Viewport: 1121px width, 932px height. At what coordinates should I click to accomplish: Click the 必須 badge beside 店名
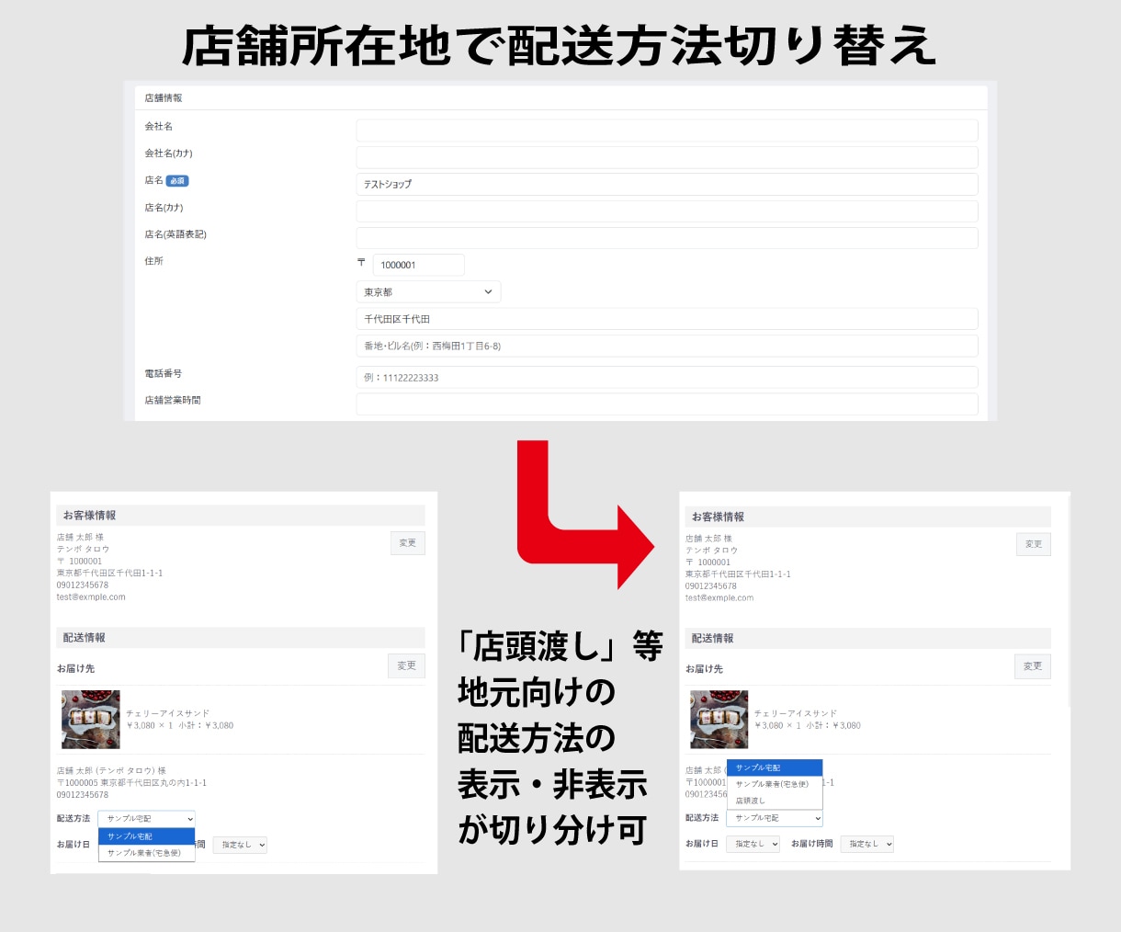177,181
